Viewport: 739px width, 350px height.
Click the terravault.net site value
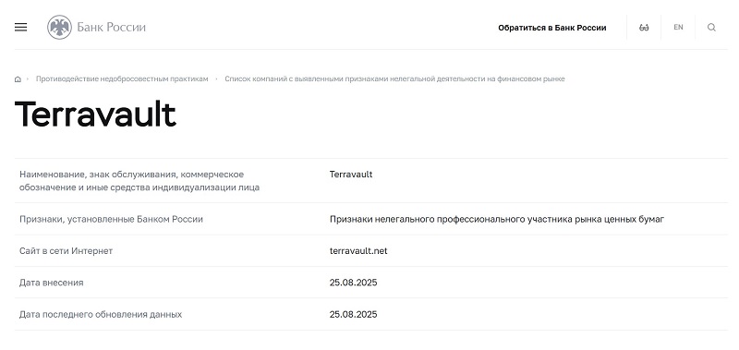pyautogui.click(x=358, y=251)
